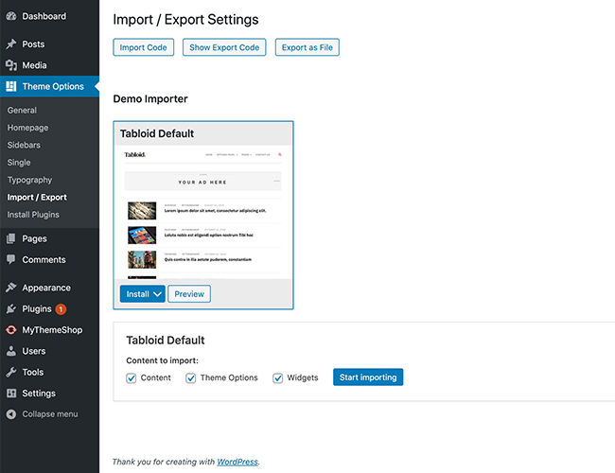Open the Media menu item

coord(50,65)
